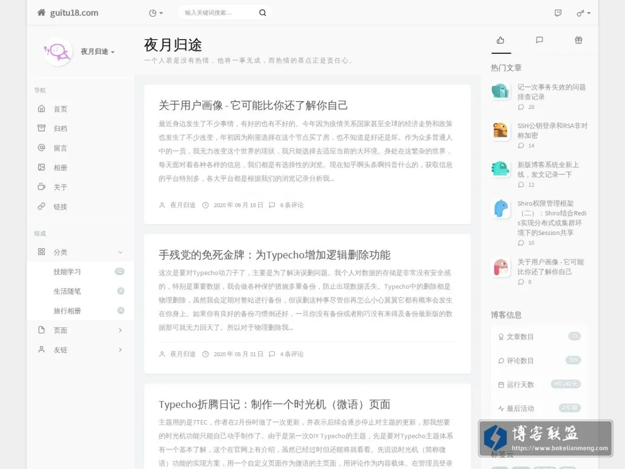Click the grid icon next to 分类
This screenshot has height=469, width=625.
coord(42,252)
